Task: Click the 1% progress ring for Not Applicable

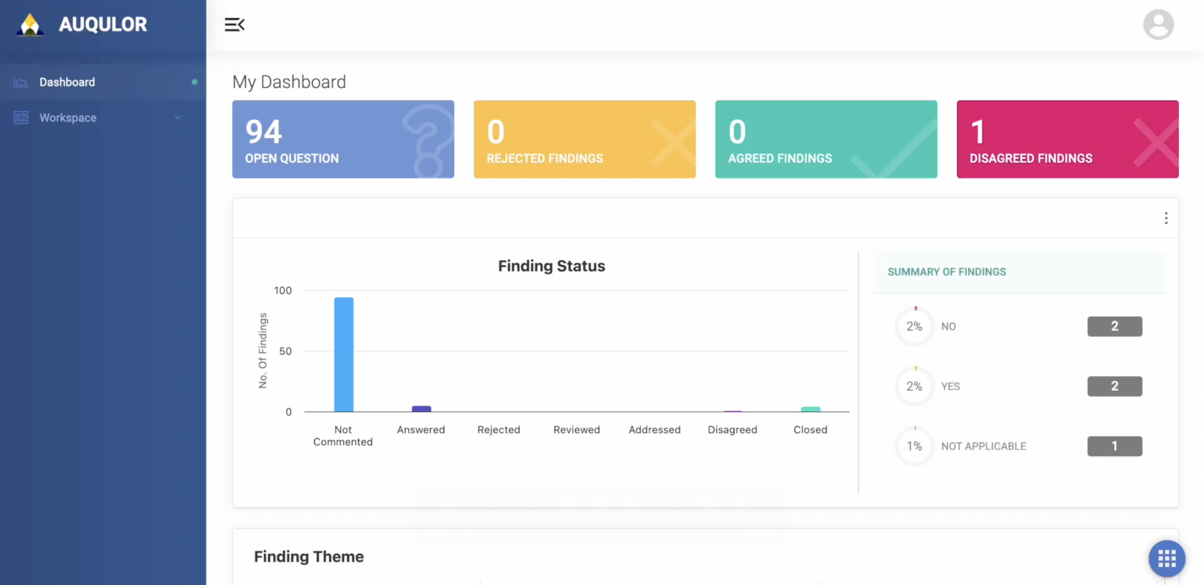Action: pyautogui.click(x=914, y=446)
